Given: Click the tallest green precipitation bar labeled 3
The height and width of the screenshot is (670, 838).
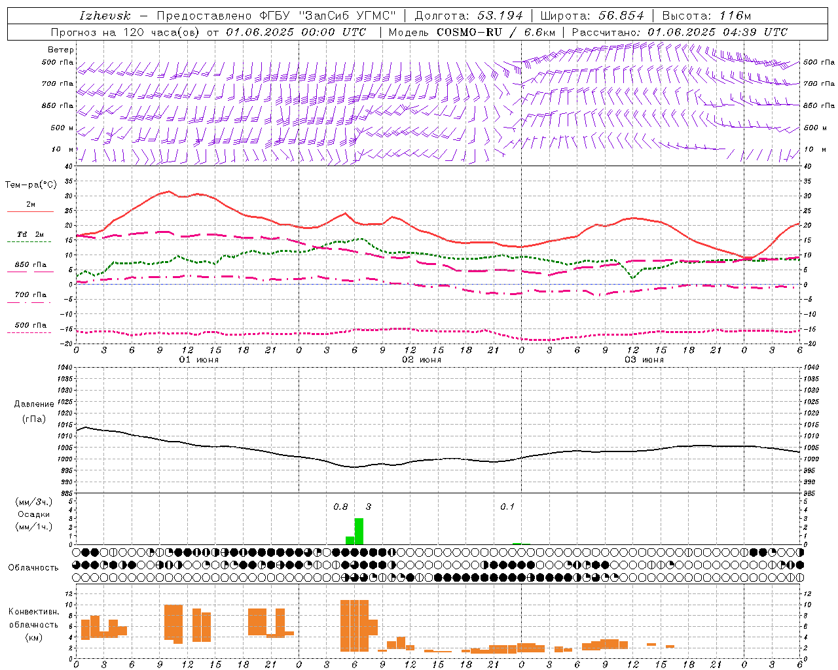Looking at the screenshot, I should (359, 531).
